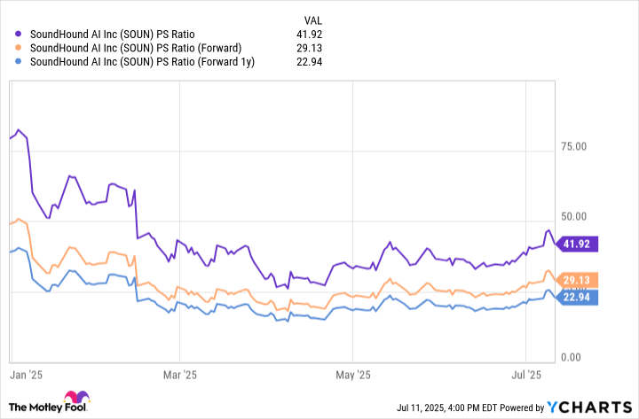Click the YCharts logo
This screenshot has width=639, height=419.
589,407
